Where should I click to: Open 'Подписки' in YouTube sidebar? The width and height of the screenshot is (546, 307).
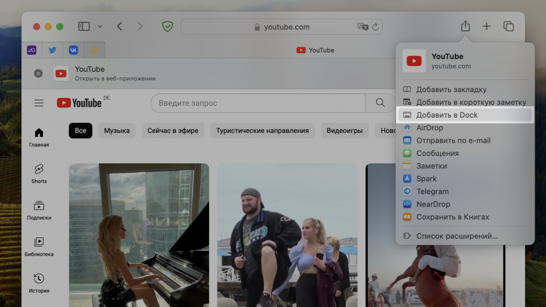coord(39,211)
